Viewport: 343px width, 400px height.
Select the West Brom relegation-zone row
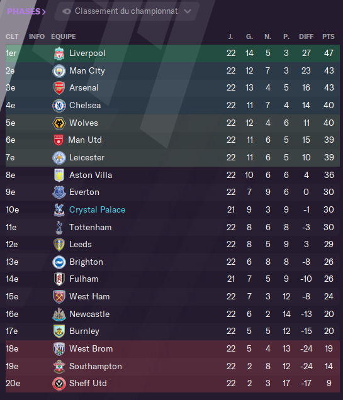(x=172, y=348)
